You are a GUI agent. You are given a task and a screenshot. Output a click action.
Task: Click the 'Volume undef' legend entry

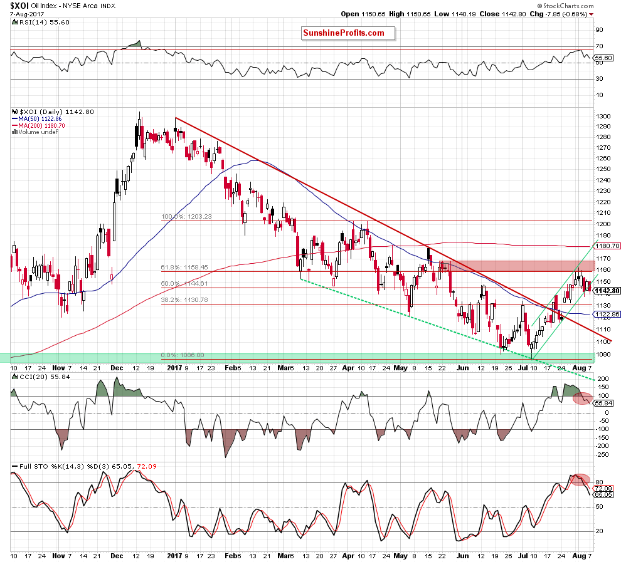(35, 132)
